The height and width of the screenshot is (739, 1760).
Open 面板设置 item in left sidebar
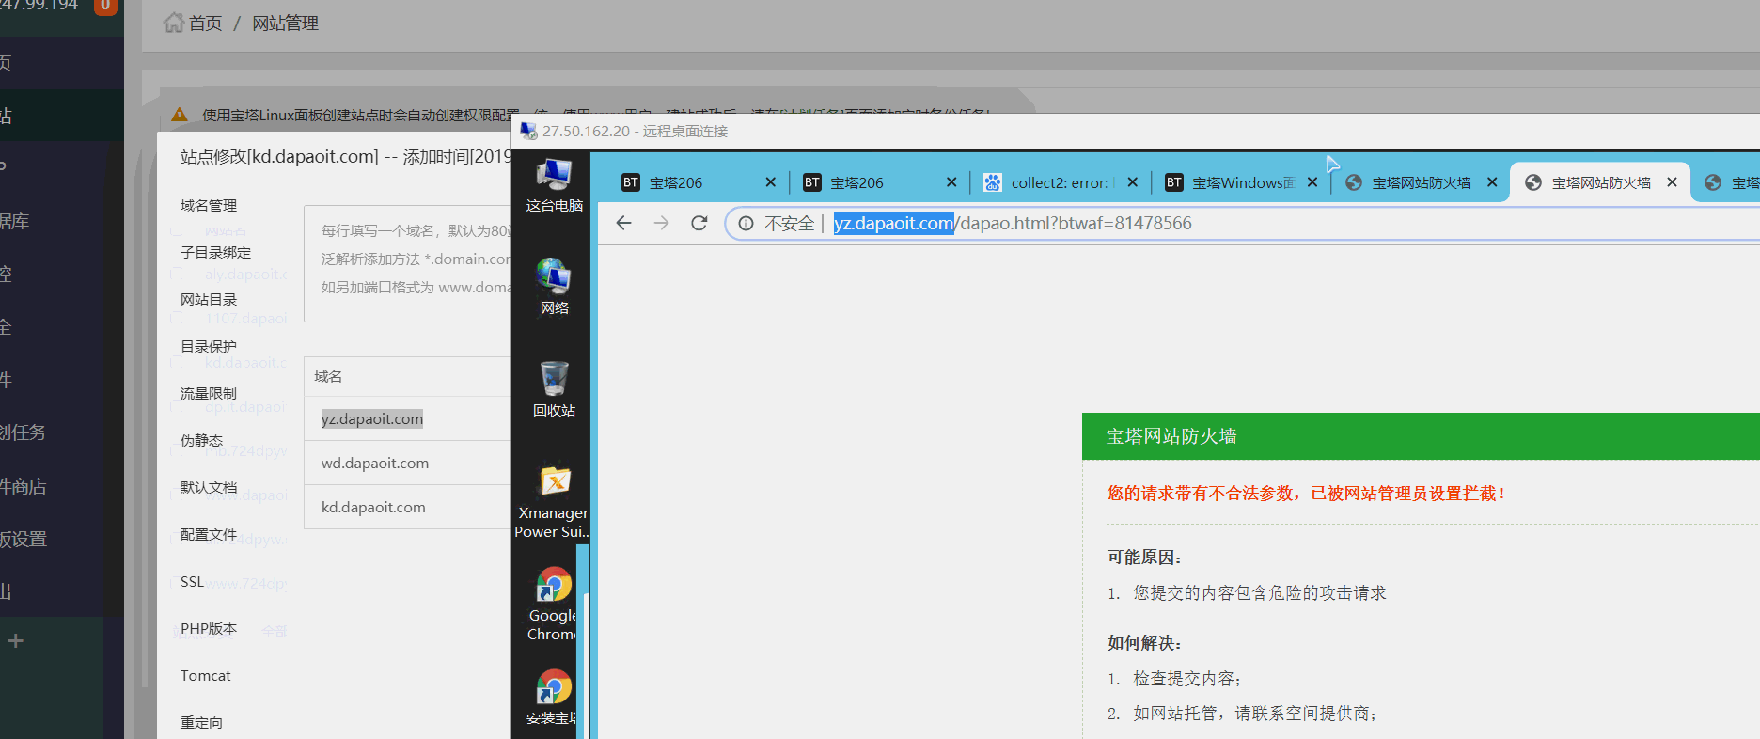(23, 539)
